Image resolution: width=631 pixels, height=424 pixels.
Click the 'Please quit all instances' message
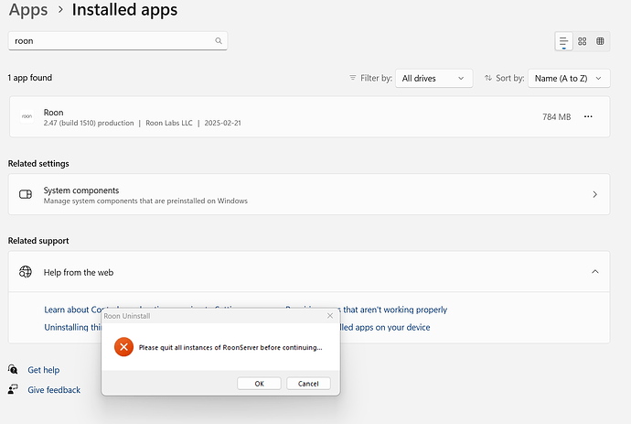(x=230, y=347)
